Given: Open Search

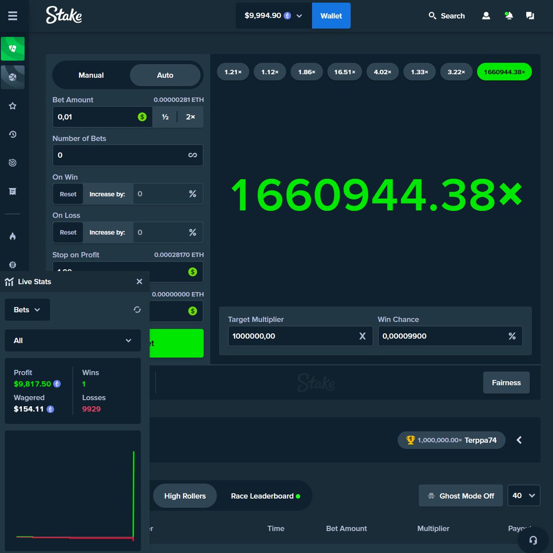Looking at the screenshot, I should (447, 16).
